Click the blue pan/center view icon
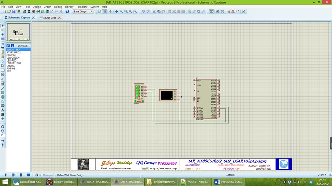This screenshot has height=186, width=332. point(117,11)
